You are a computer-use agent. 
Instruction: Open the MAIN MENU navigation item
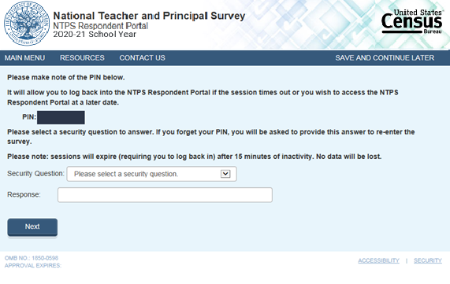24,58
